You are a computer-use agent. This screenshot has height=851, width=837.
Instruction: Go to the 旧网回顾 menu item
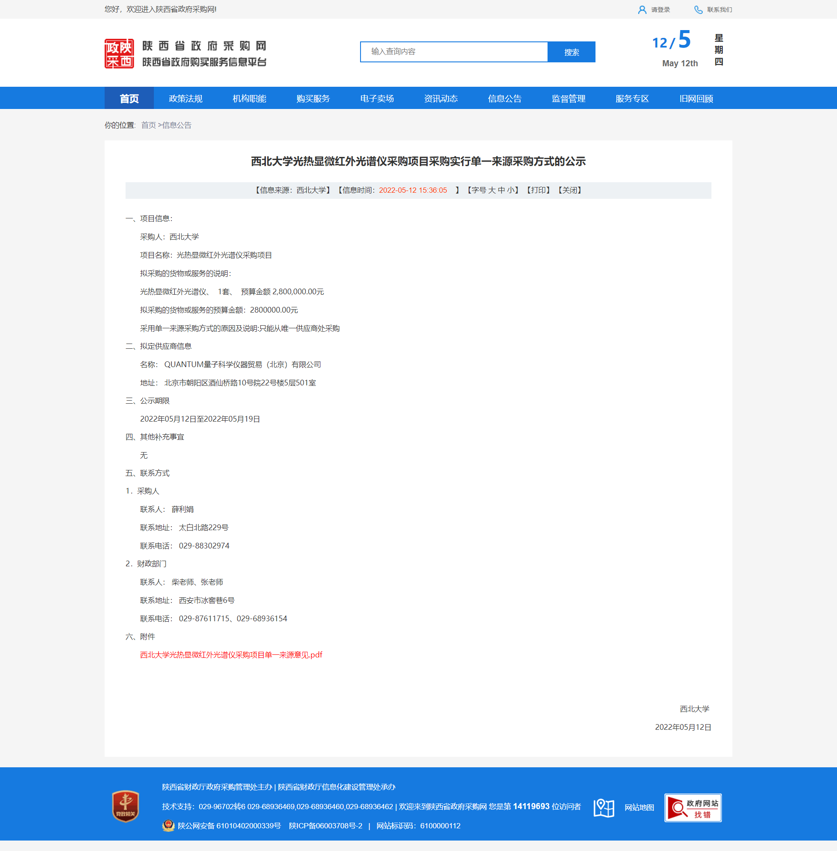tap(696, 99)
